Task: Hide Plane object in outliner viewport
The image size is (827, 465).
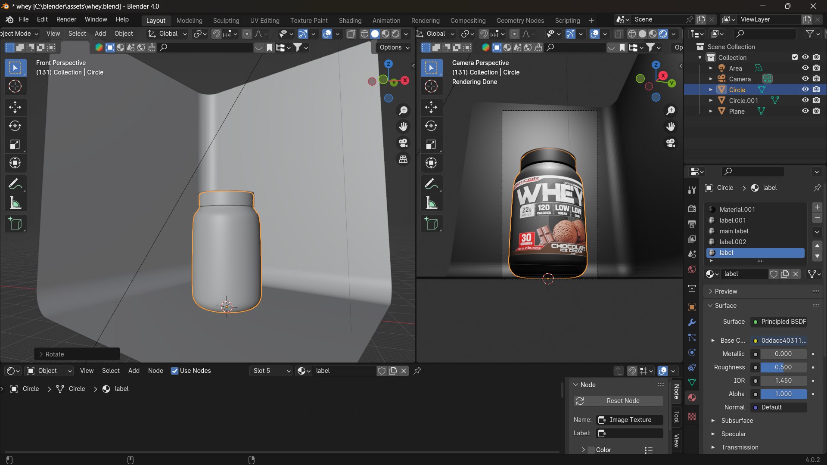Action: [805, 111]
